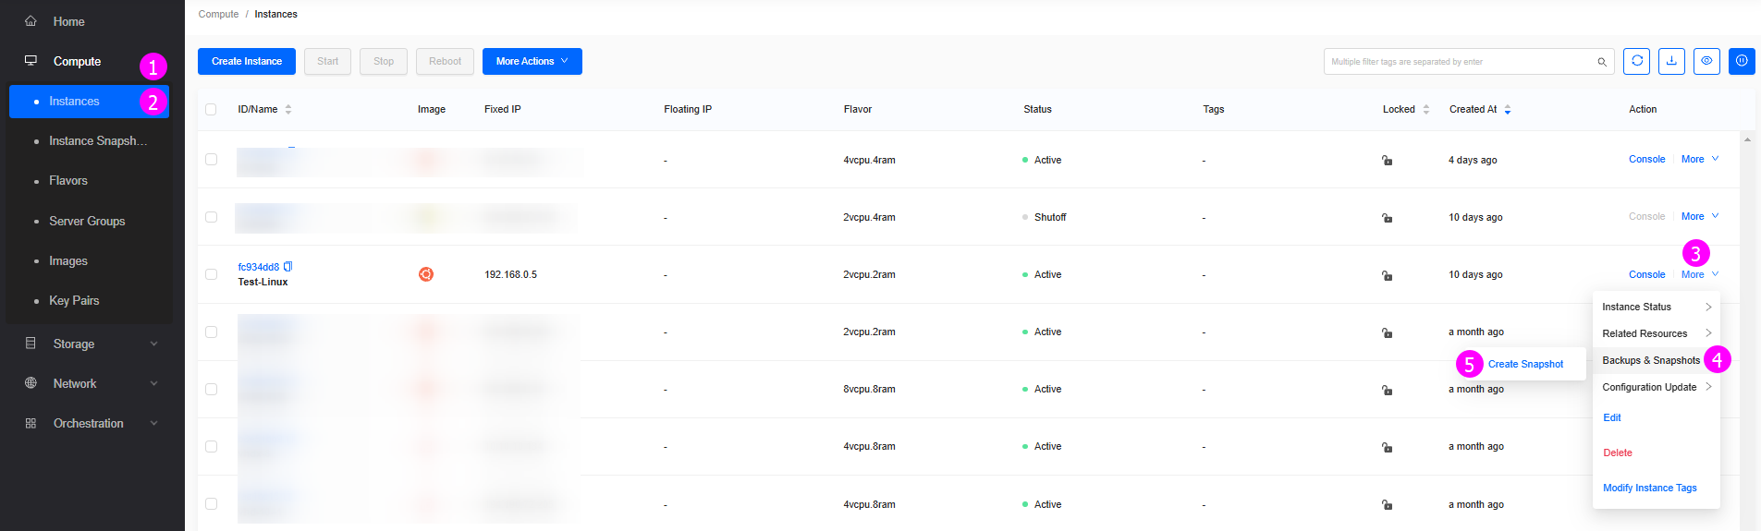Expand the Configuration Update submenu
This screenshot has height=531, width=1761.
click(x=1656, y=387)
